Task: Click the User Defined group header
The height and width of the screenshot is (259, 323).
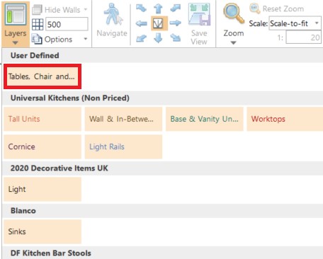Action: [x=163, y=55]
